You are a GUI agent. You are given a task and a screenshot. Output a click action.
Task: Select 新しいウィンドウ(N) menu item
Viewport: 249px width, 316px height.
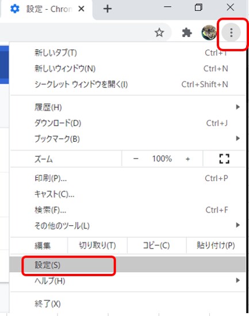pos(128,69)
